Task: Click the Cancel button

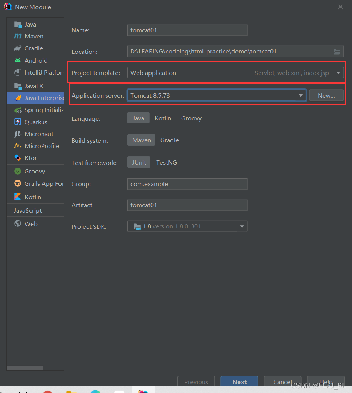Action: pyautogui.click(x=282, y=382)
